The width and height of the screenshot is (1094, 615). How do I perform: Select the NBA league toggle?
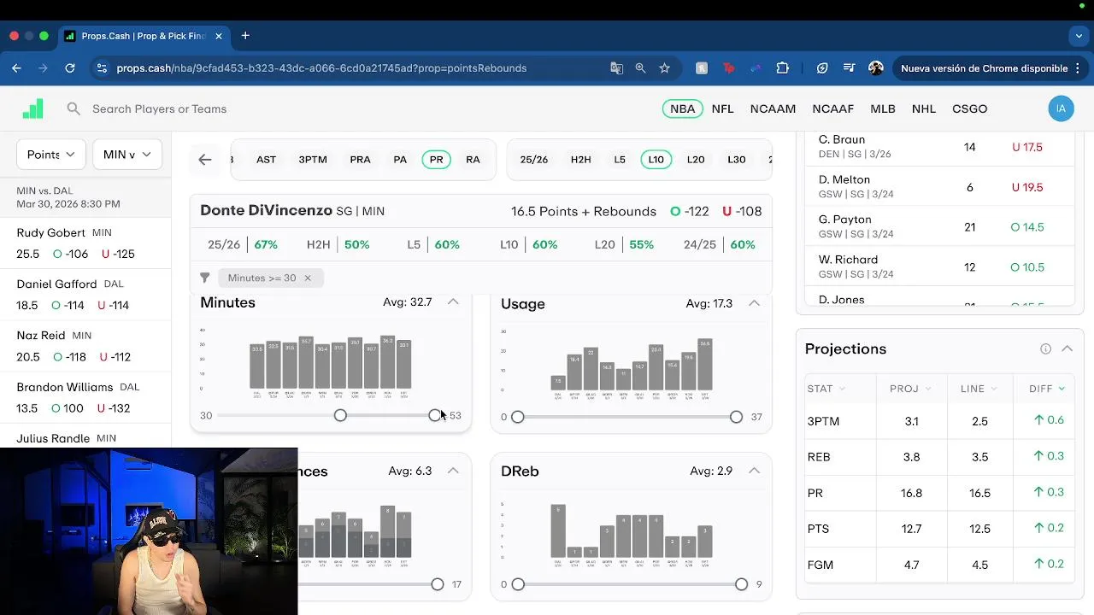pyautogui.click(x=682, y=108)
